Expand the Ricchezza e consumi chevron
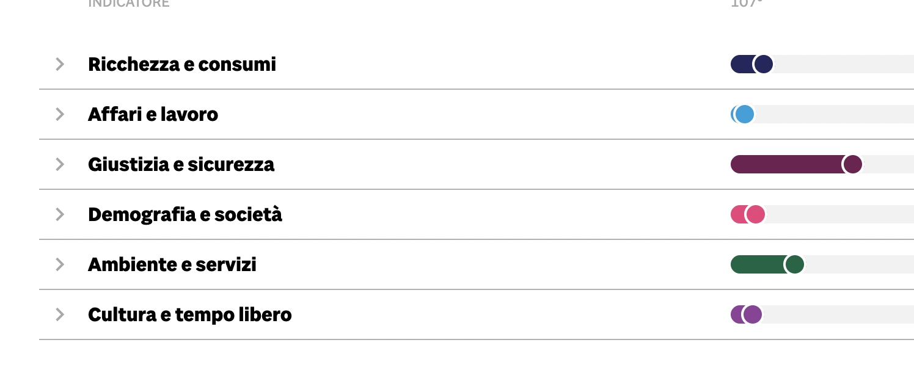 click(60, 64)
